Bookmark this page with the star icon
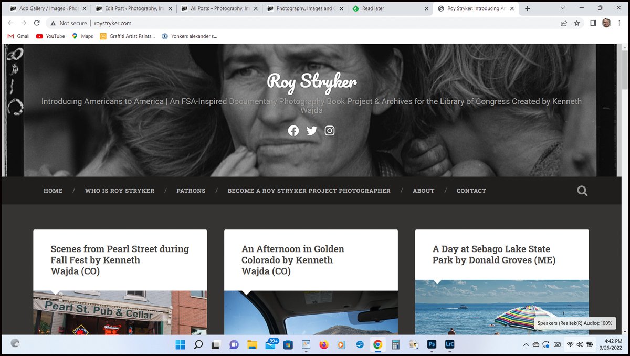 pyautogui.click(x=577, y=23)
